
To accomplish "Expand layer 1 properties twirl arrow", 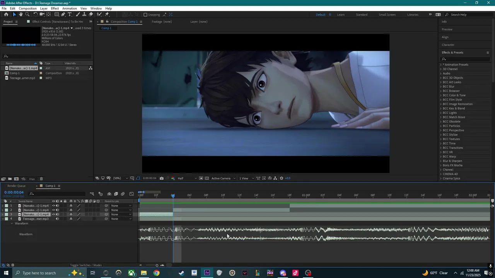I will 3,206.
